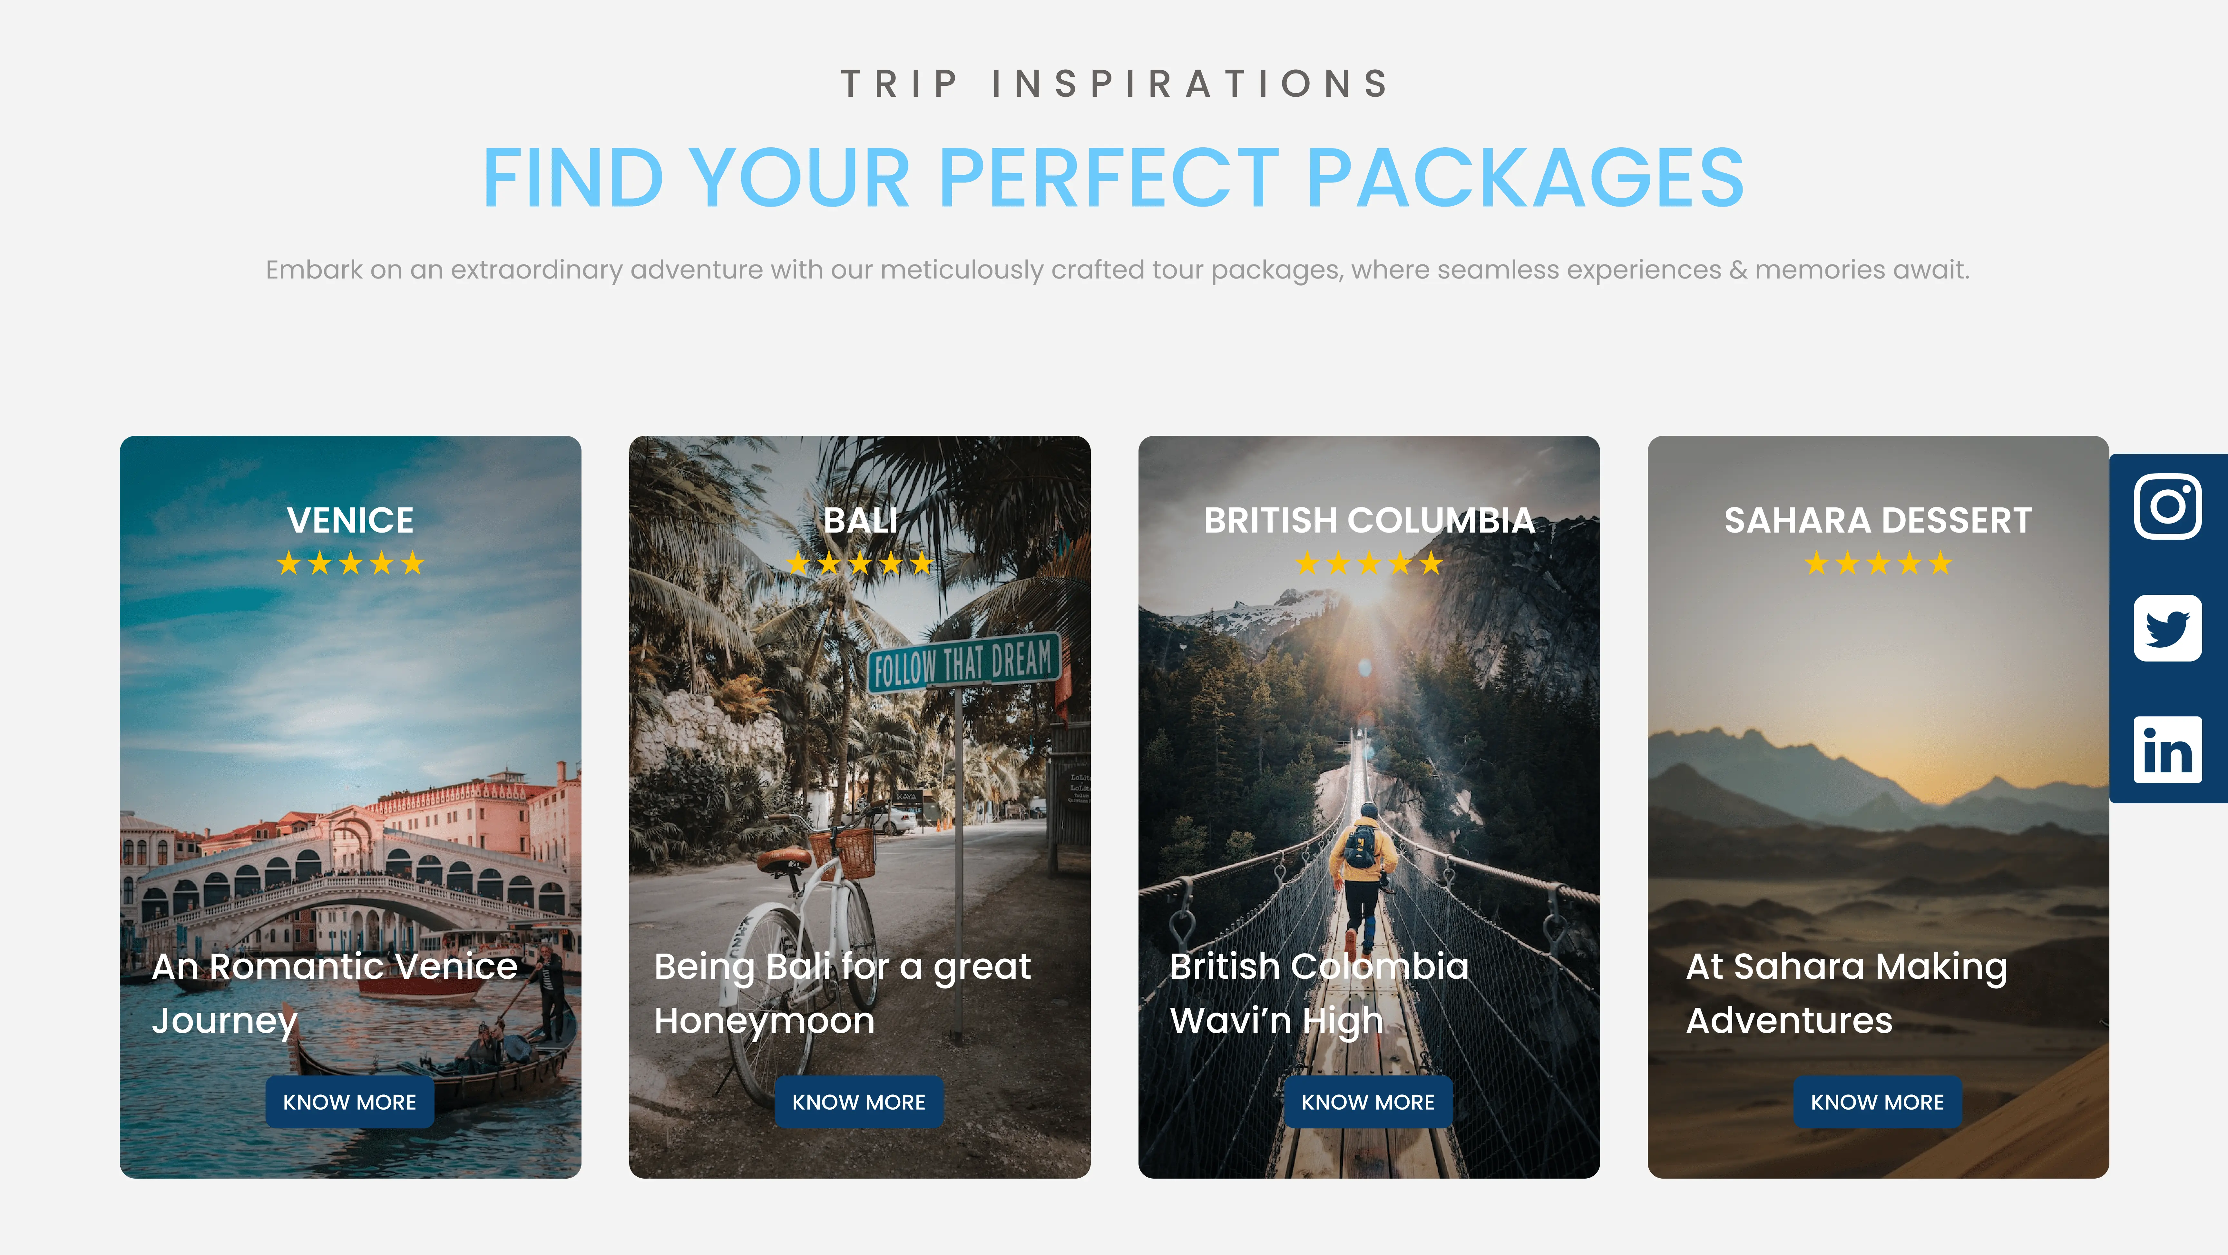Click Know More on Venice card
Viewport: 2228px width, 1255px height.
coord(349,1102)
